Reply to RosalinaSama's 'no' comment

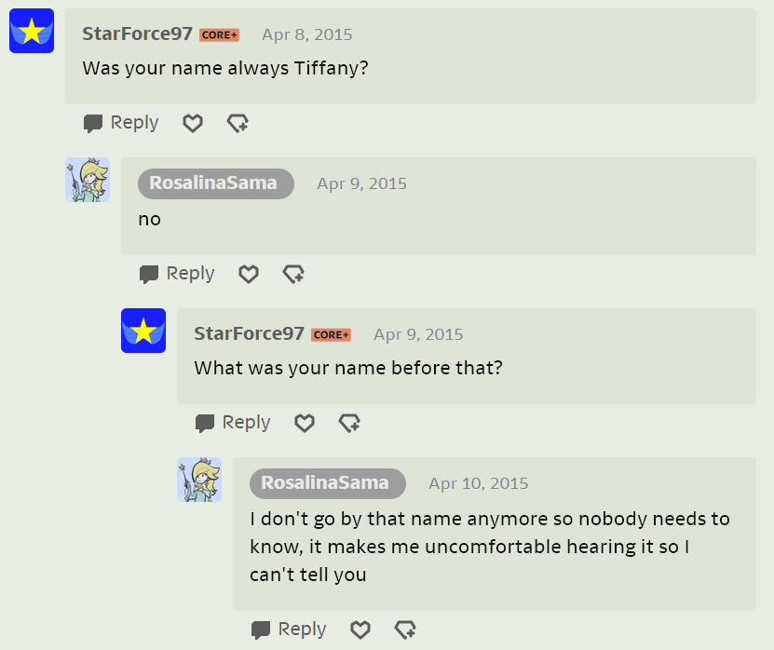pos(177,274)
